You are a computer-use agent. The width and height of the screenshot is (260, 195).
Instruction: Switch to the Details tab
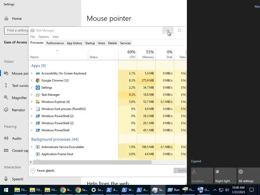click(112, 43)
